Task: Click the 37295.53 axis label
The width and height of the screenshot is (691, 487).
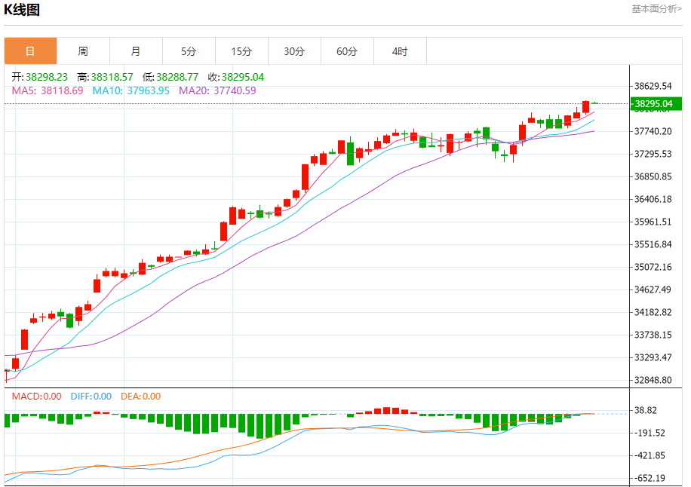Action: click(x=653, y=154)
